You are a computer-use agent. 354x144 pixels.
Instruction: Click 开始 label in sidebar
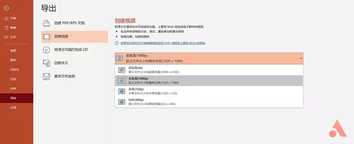click(x=13, y=18)
